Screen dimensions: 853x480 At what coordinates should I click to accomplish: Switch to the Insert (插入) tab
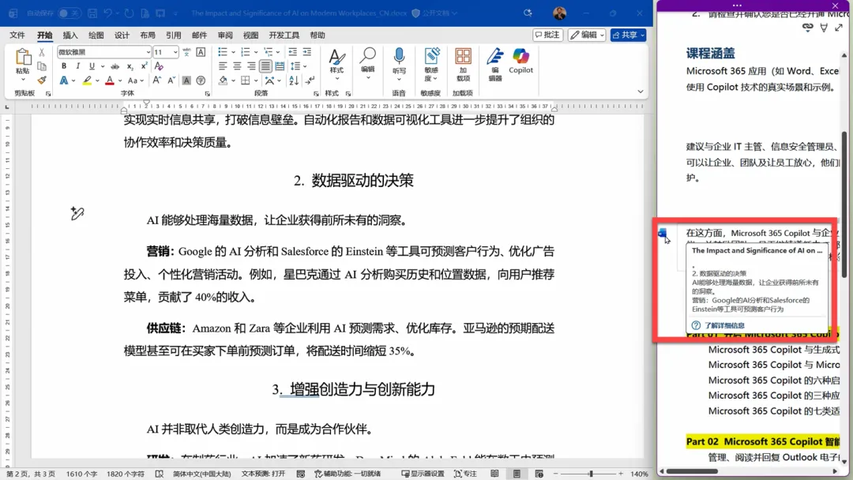70,35
